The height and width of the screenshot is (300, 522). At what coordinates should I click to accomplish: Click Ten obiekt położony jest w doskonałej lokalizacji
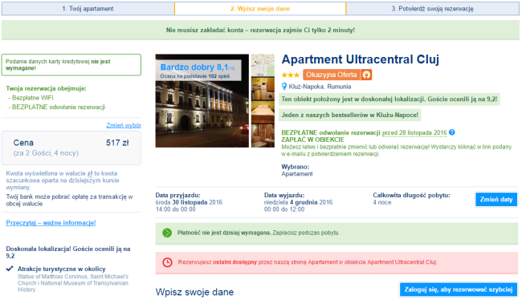click(x=389, y=99)
